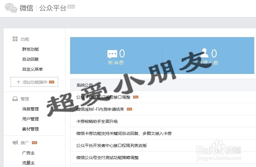Open 自定义菜单 in the sidebar

click(x=33, y=70)
